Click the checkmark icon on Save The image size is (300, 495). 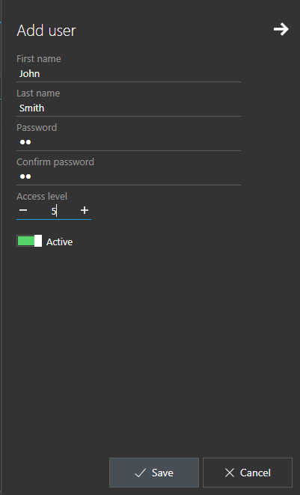point(140,473)
